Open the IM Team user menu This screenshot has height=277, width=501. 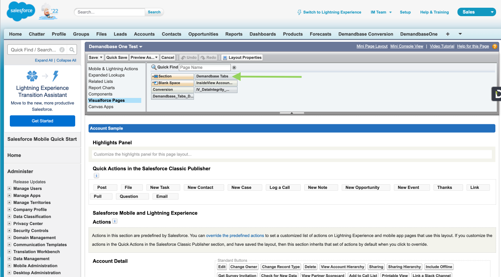tap(381, 12)
